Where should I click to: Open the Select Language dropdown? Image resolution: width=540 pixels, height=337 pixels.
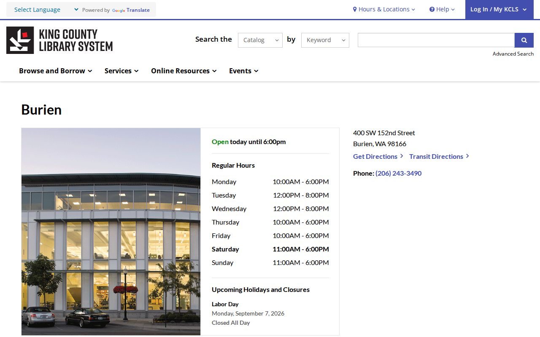point(46,10)
